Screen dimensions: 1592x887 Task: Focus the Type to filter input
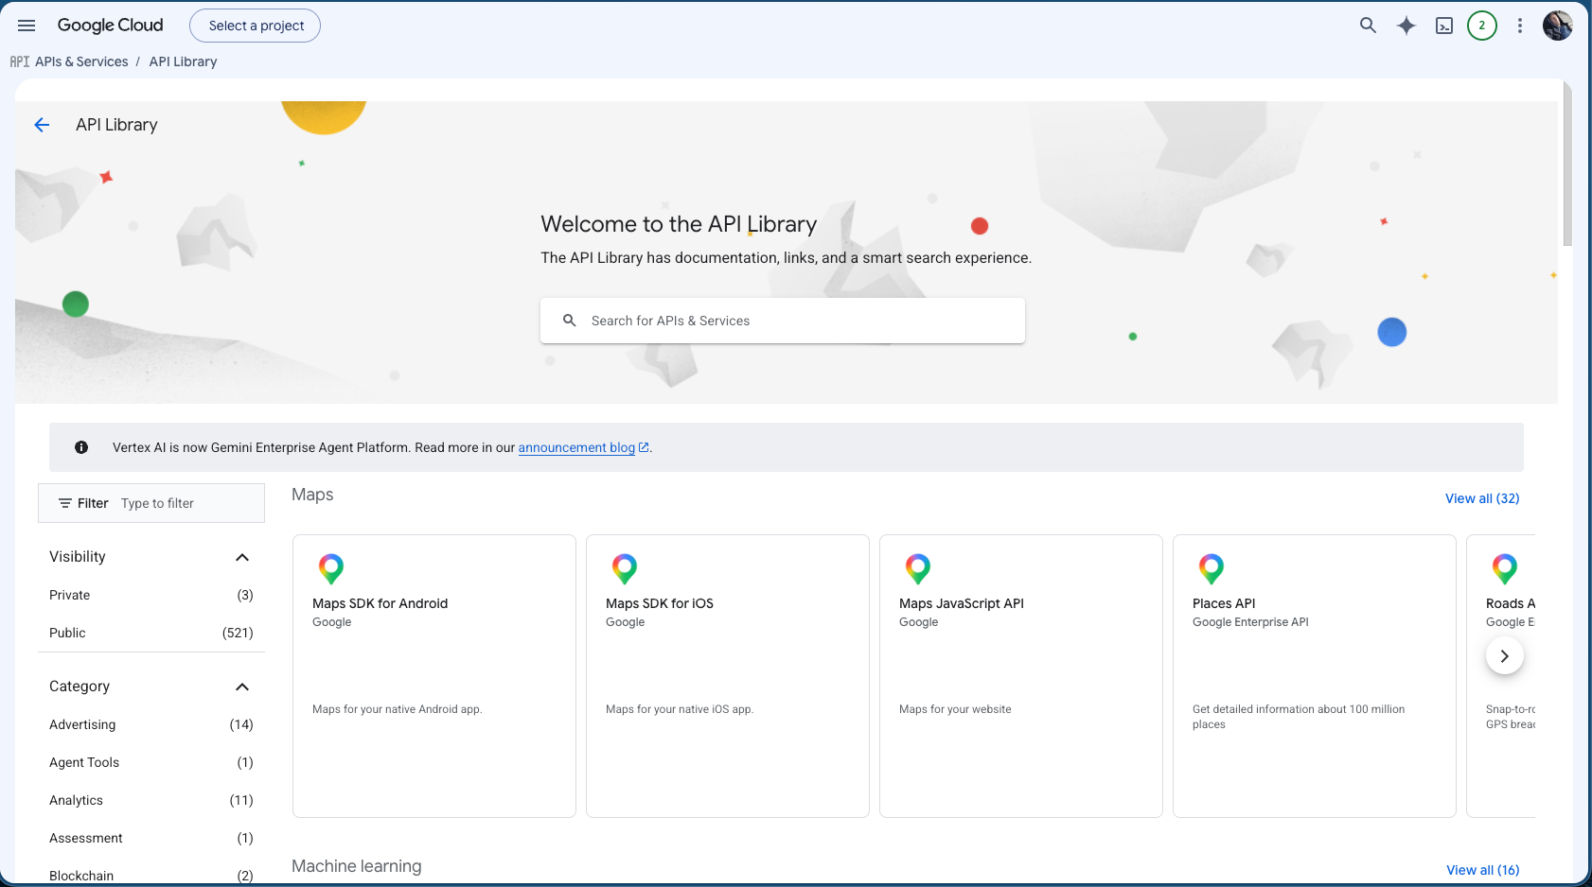pos(189,503)
